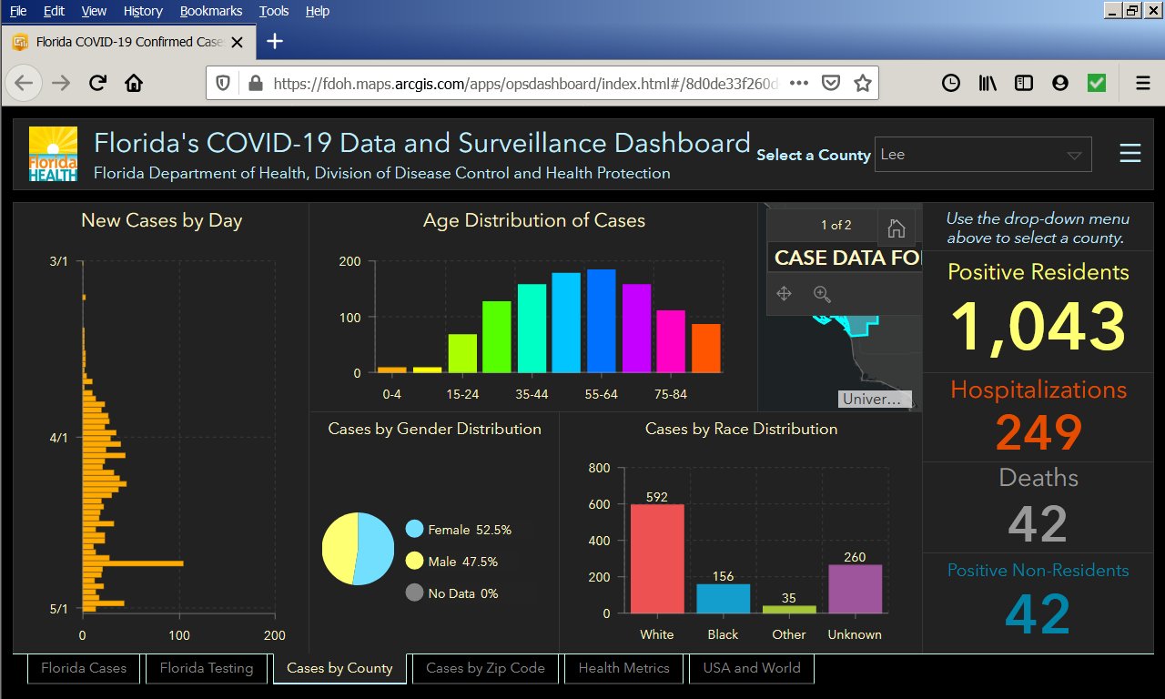Open the Bookmarks menu
Viewport: 1165px width, 699px height.
pyautogui.click(x=211, y=11)
